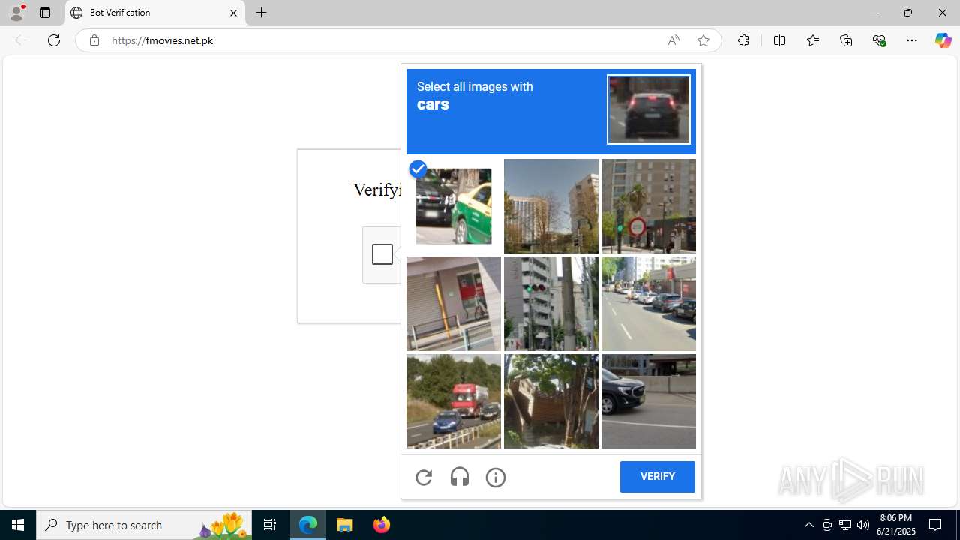This screenshot has width=960, height=540.
Task: Open volume control in tray
Action: pyautogui.click(x=863, y=525)
